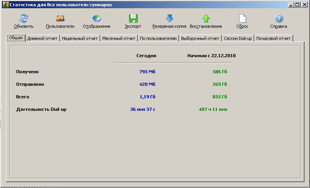Close the statistics window

click(x=304, y=5)
